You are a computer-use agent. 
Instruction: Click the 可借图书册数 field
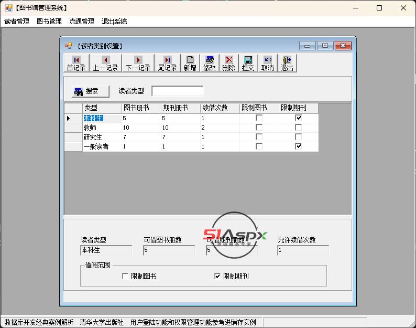pyautogui.click(x=169, y=250)
